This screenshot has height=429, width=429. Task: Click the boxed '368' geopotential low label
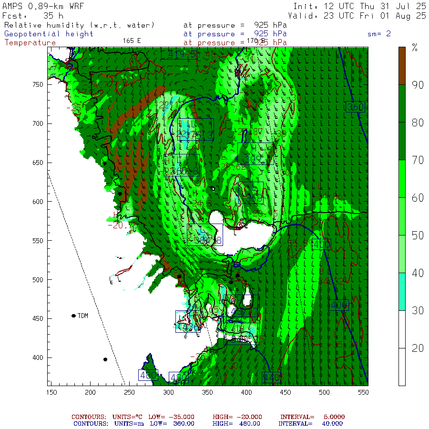pos(251,193)
